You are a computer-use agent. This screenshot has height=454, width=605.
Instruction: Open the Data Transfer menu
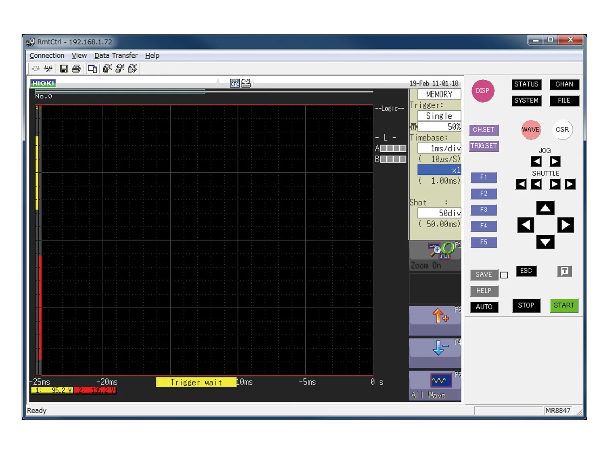tap(116, 55)
